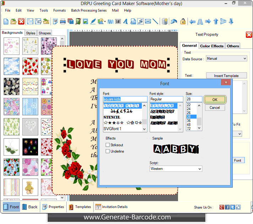
Task: Click the undo curved arrow icon
Action: tap(174, 21)
